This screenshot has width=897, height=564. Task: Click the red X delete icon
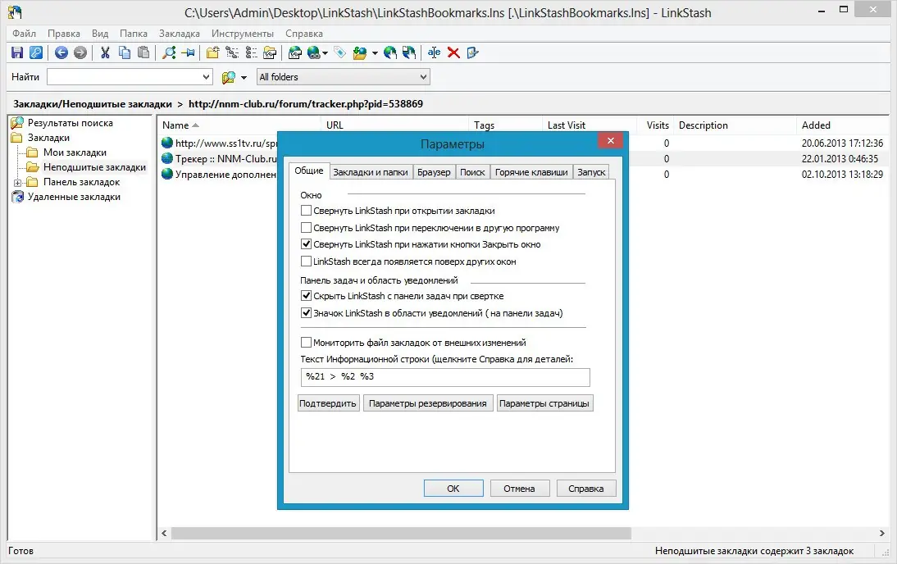click(453, 52)
